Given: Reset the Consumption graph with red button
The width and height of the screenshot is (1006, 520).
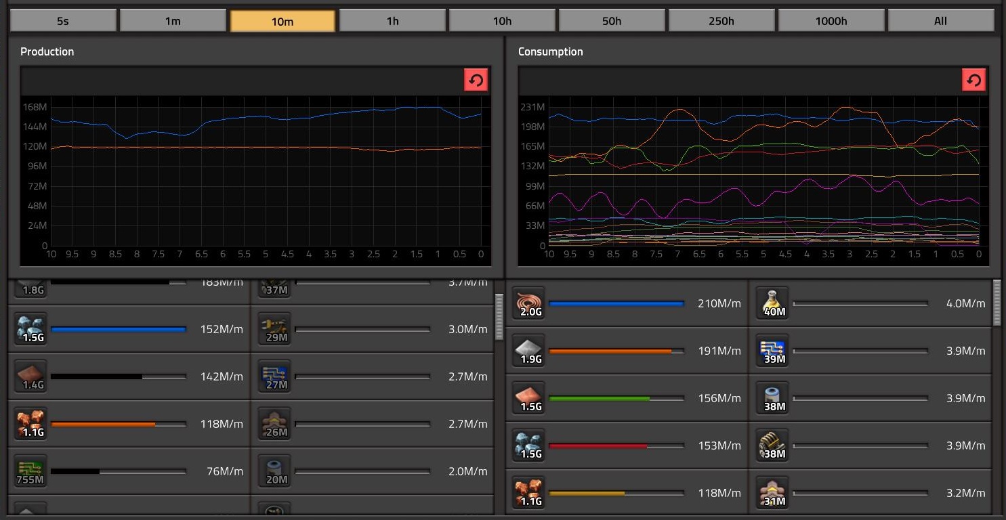Looking at the screenshot, I should [x=973, y=81].
